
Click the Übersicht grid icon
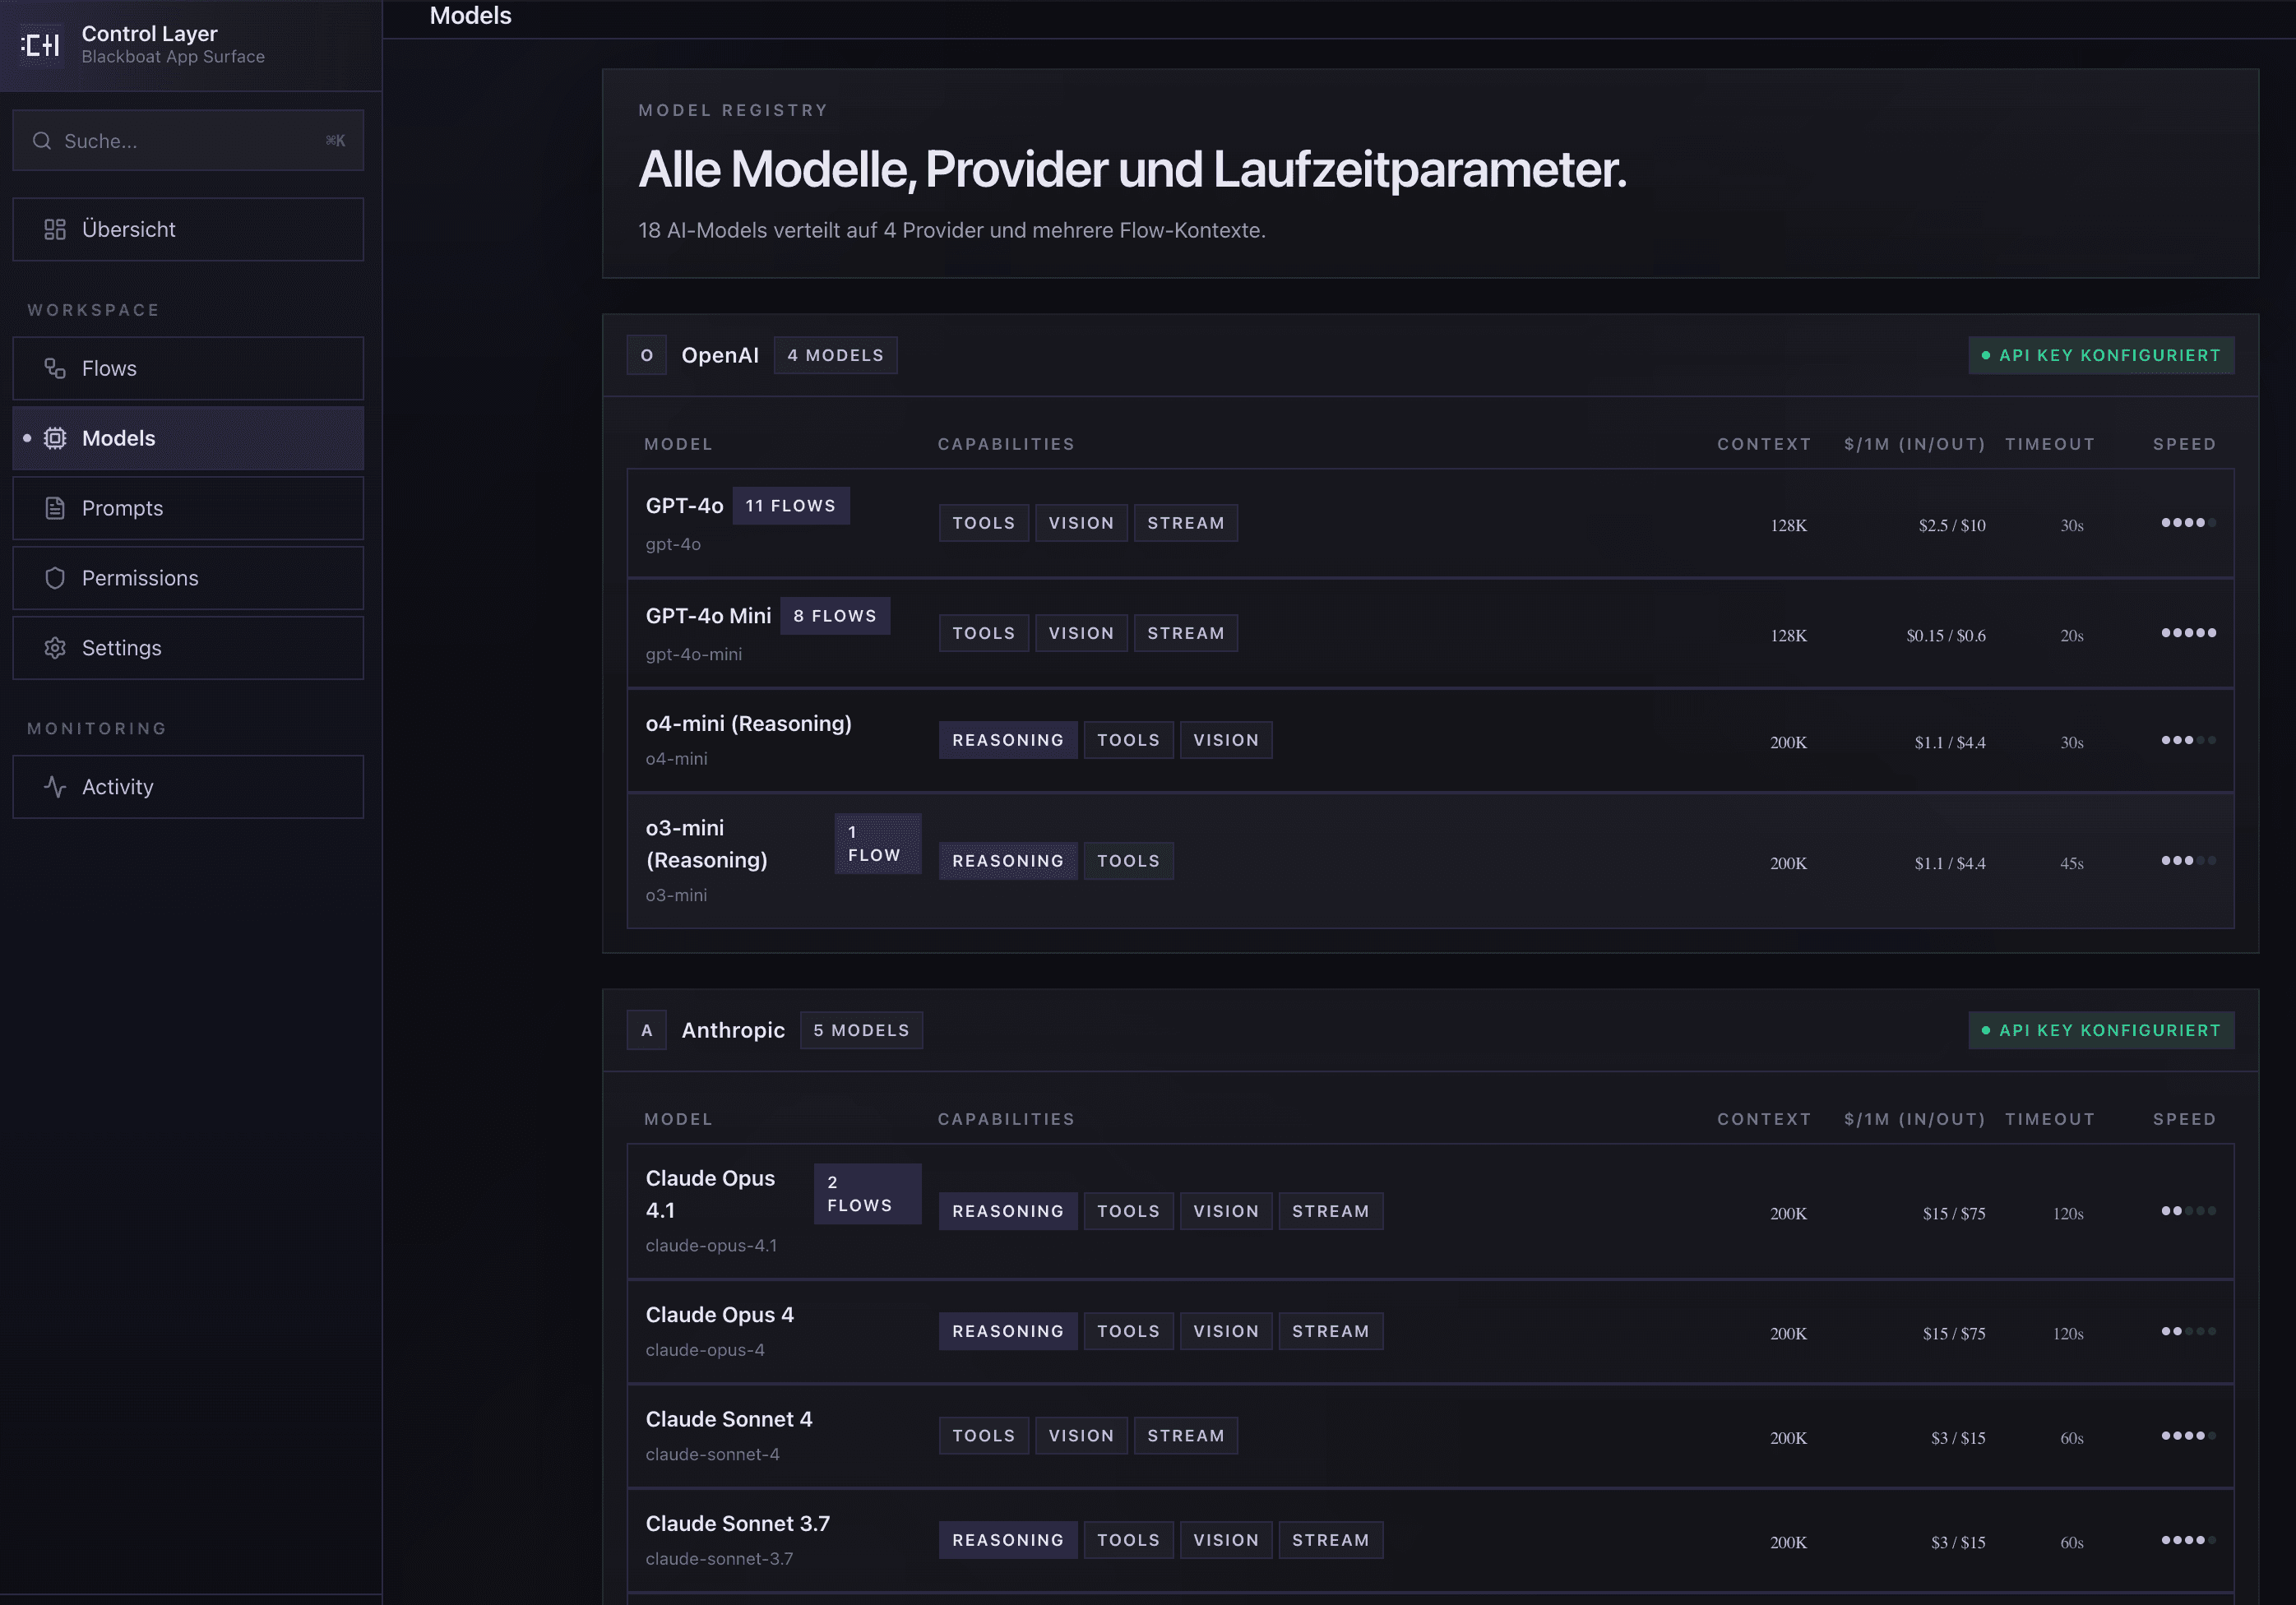[55, 229]
